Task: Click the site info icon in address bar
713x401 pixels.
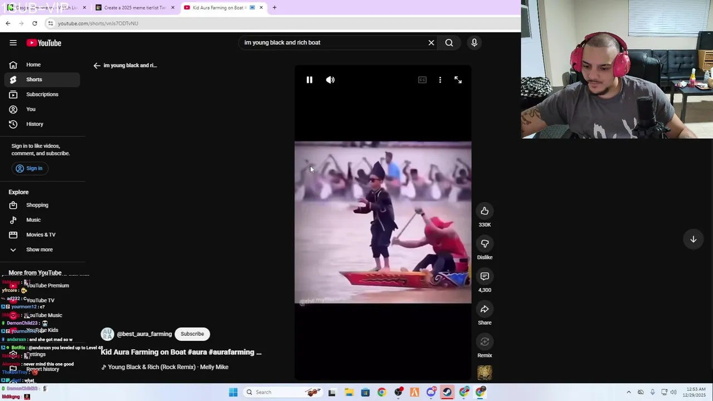Action: [x=50, y=23]
